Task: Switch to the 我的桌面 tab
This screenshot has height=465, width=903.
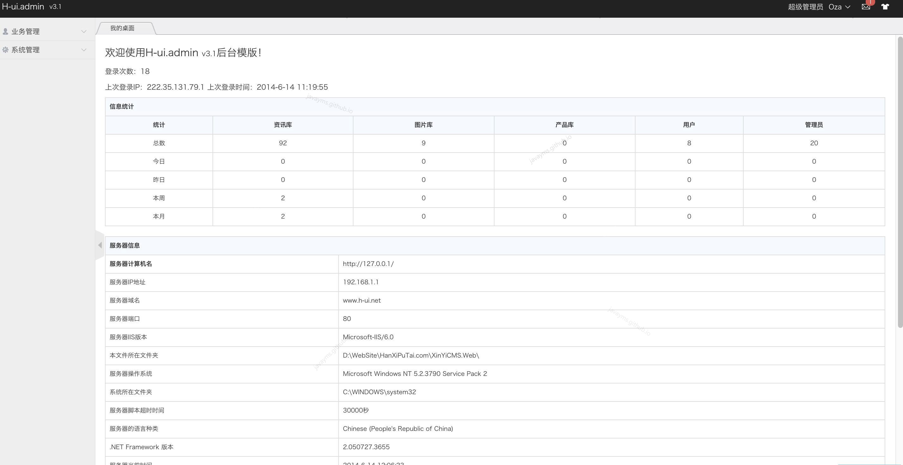Action: coord(123,28)
